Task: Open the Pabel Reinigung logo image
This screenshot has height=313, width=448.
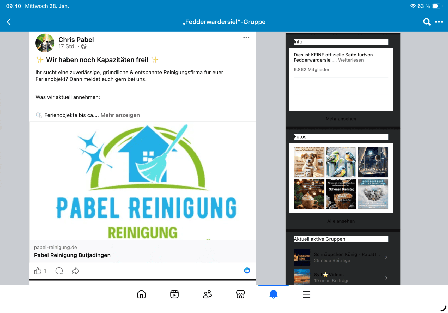Action: (x=143, y=181)
